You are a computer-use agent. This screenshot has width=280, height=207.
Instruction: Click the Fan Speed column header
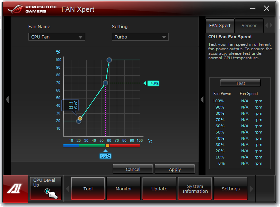click(248, 94)
